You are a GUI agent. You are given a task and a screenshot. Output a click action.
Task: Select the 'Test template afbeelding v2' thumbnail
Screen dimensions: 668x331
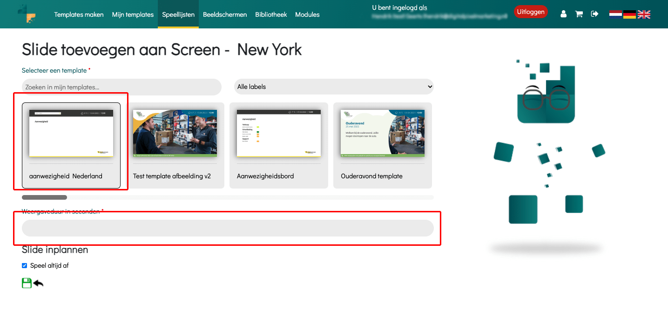175,146
